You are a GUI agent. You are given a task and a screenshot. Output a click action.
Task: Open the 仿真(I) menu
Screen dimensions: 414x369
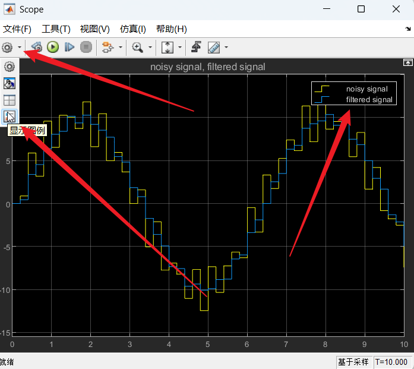pos(132,29)
